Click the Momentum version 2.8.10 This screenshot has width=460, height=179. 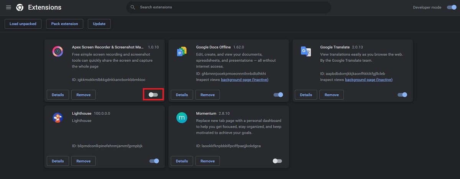(x=223, y=113)
